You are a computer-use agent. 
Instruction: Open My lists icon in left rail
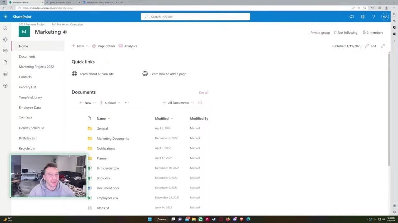[x=5, y=74]
